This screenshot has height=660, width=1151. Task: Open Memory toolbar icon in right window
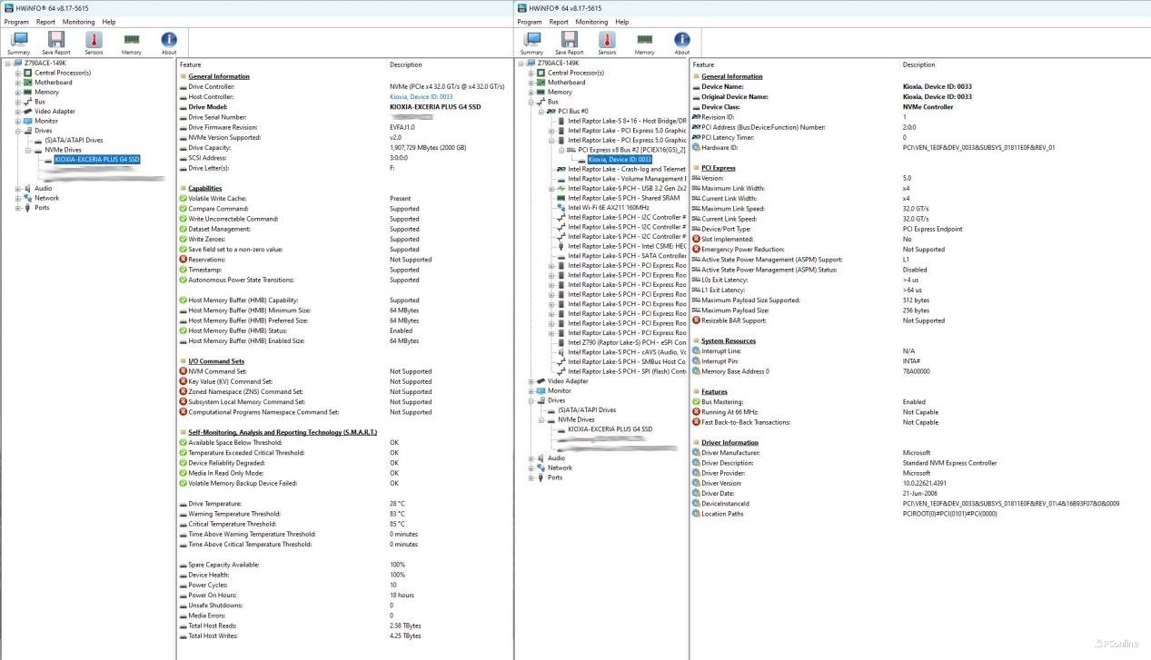pyautogui.click(x=644, y=43)
